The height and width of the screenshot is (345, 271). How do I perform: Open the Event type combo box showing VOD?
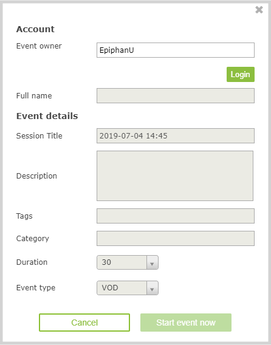tap(128, 288)
